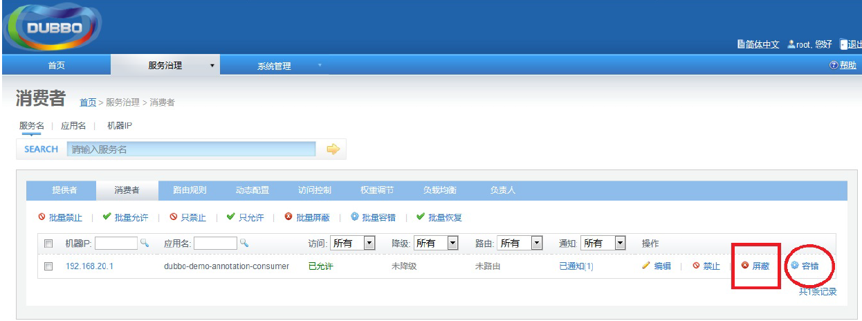862x321 pixels.
Task: Switch to the 路由规则 tab
Action: pos(190,190)
